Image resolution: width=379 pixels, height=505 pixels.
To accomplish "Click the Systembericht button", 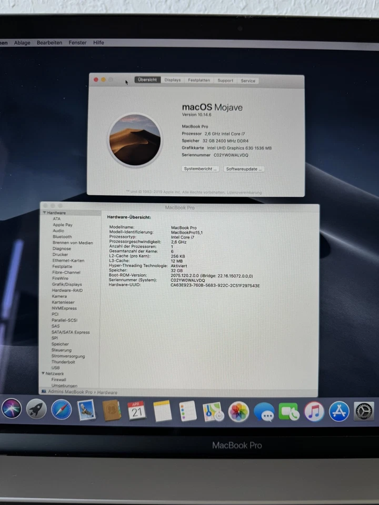I will [x=200, y=169].
